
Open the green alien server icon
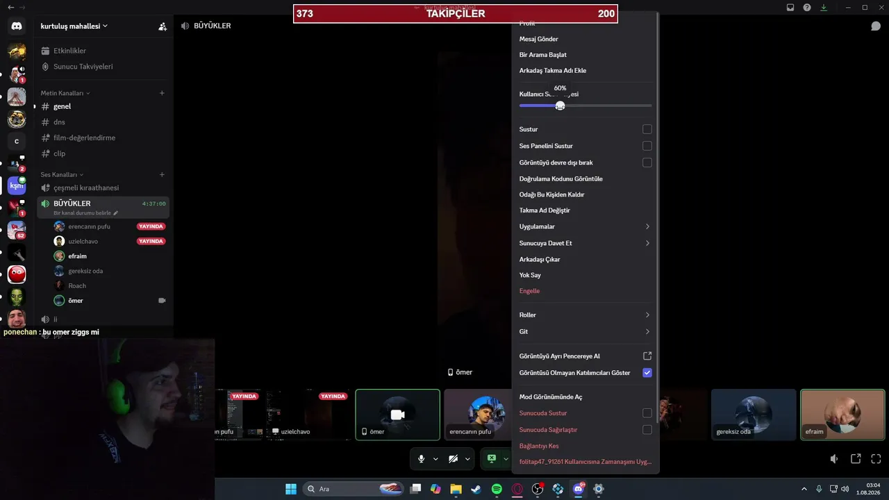click(17, 297)
